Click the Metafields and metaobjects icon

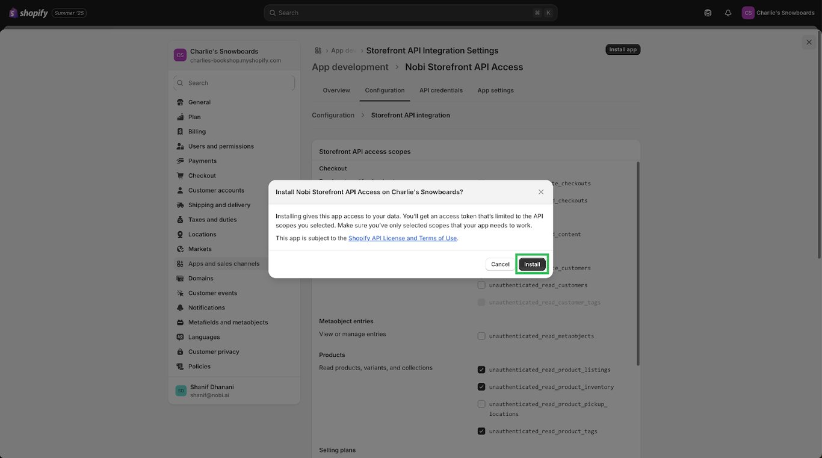click(x=181, y=323)
